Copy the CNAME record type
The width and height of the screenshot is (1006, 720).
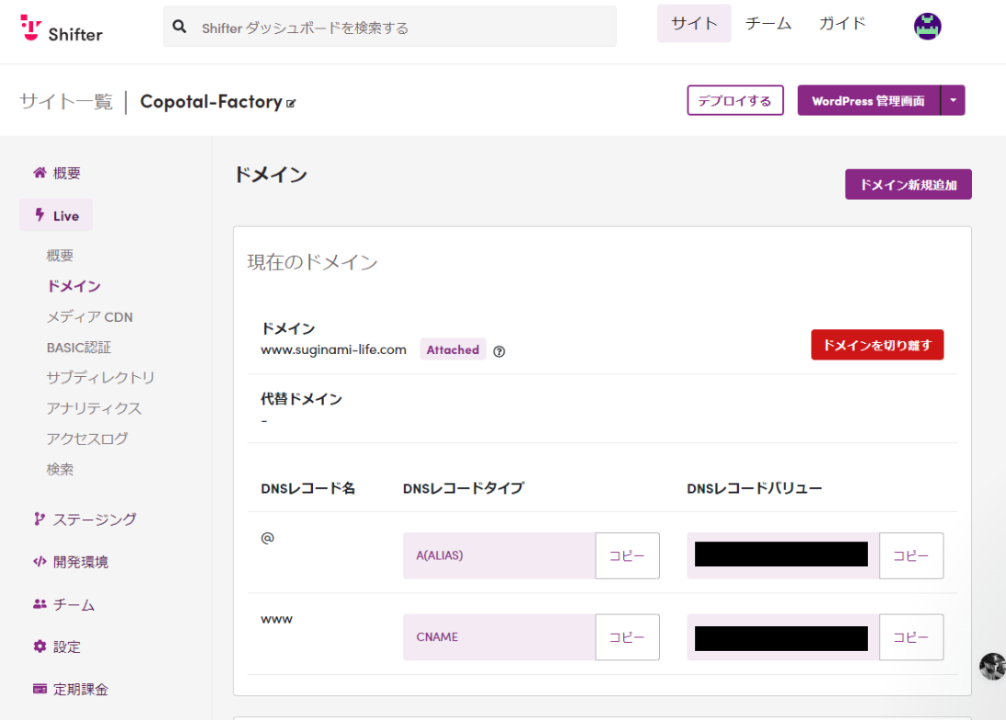coord(627,637)
